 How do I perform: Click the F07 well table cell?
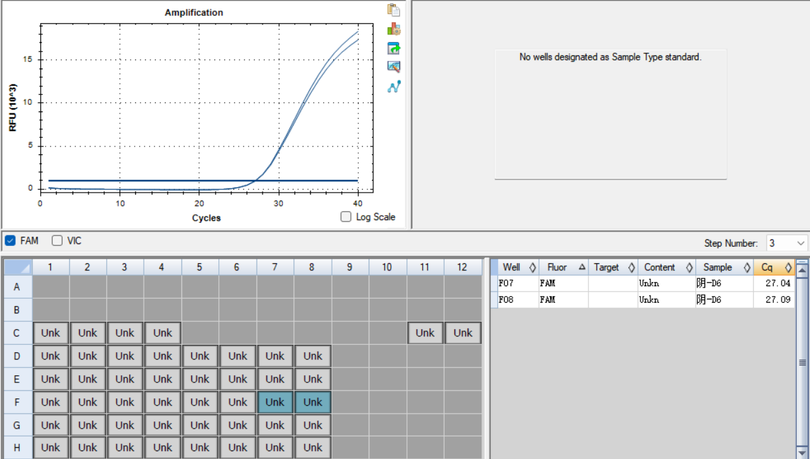(x=518, y=284)
